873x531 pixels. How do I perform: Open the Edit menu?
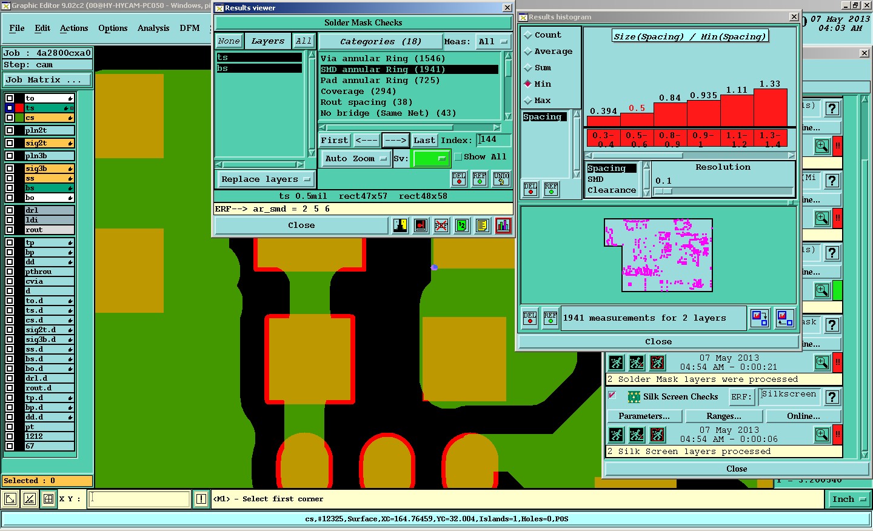pyautogui.click(x=42, y=28)
